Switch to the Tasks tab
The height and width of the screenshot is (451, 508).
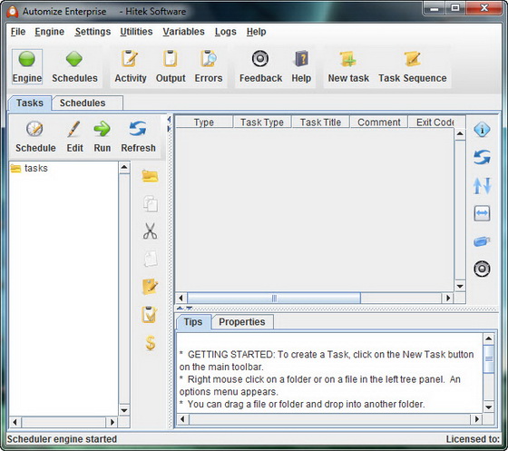click(29, 103)
